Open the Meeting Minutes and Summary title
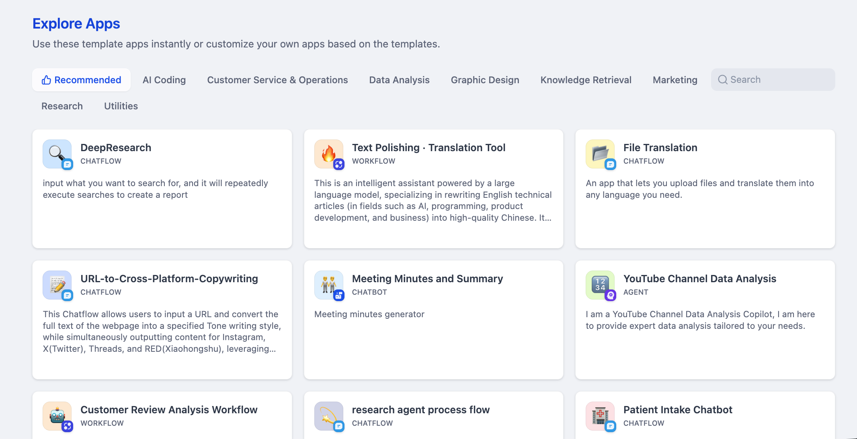The image size is (857, 439). pos(427,279)
